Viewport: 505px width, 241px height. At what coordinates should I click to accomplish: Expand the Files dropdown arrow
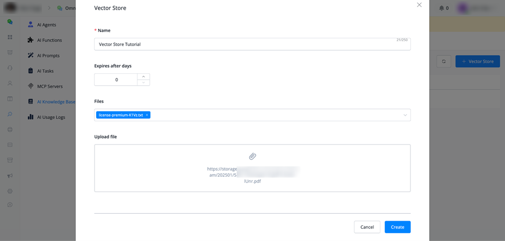tap(405, 115)
